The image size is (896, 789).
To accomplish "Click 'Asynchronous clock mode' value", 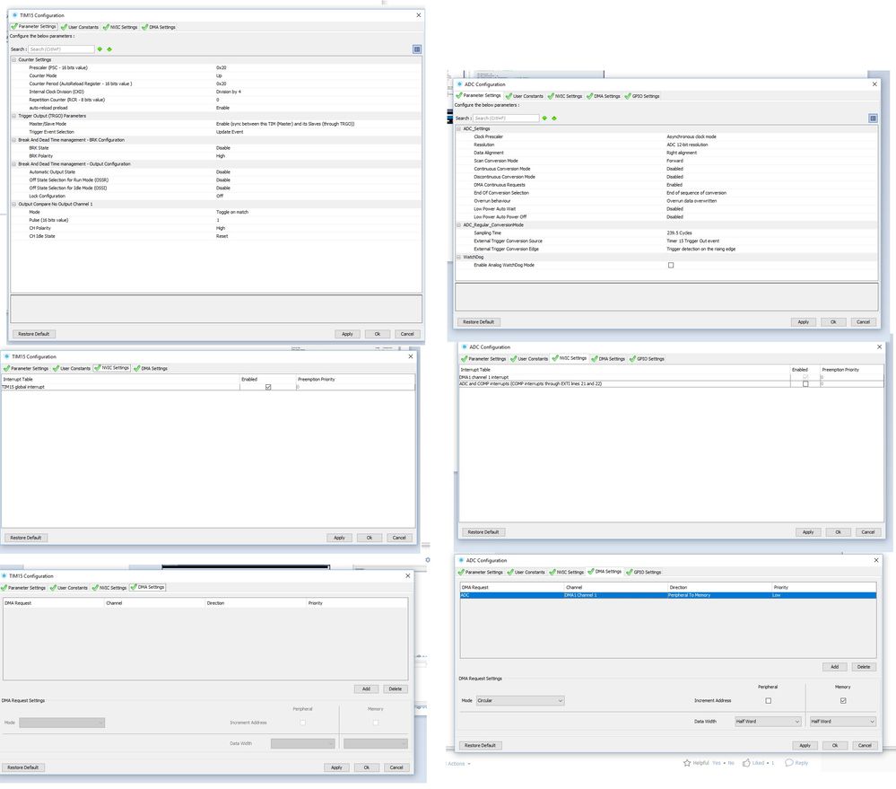I will tap(691, 136).
